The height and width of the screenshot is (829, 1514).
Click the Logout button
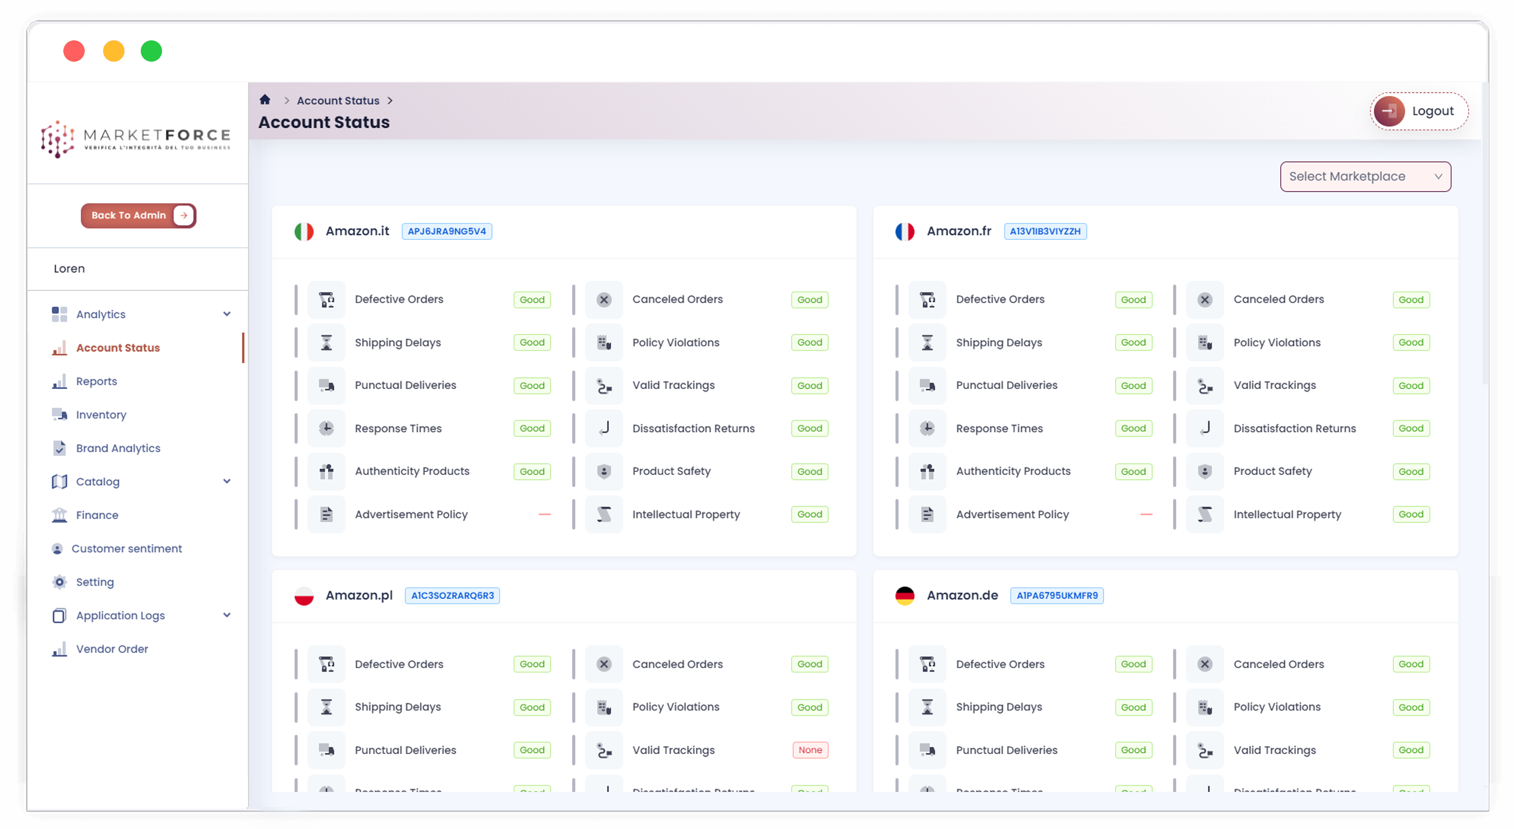tap(1419, 111)
